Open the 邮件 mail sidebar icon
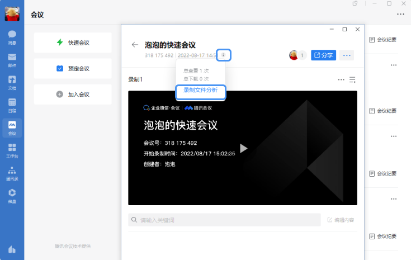 click(12, 60)
